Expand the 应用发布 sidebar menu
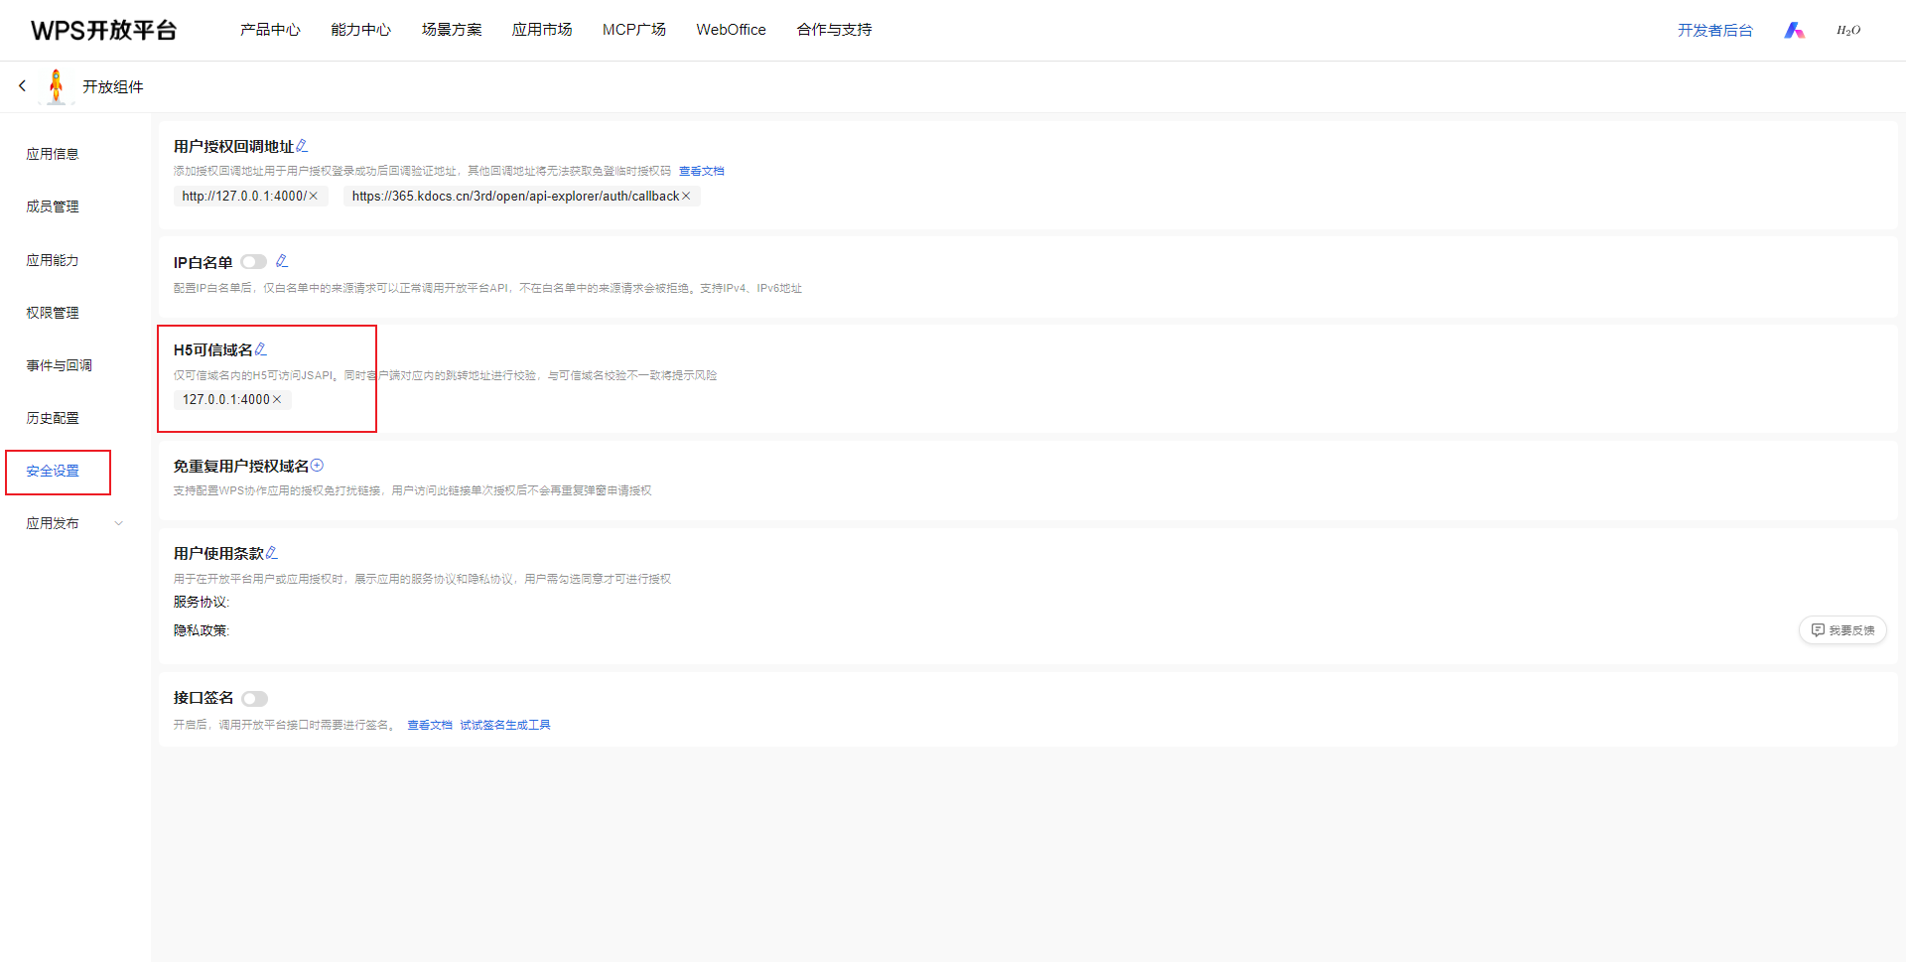The width and height of the screenshot is (1906, 962). coord(118,523)
